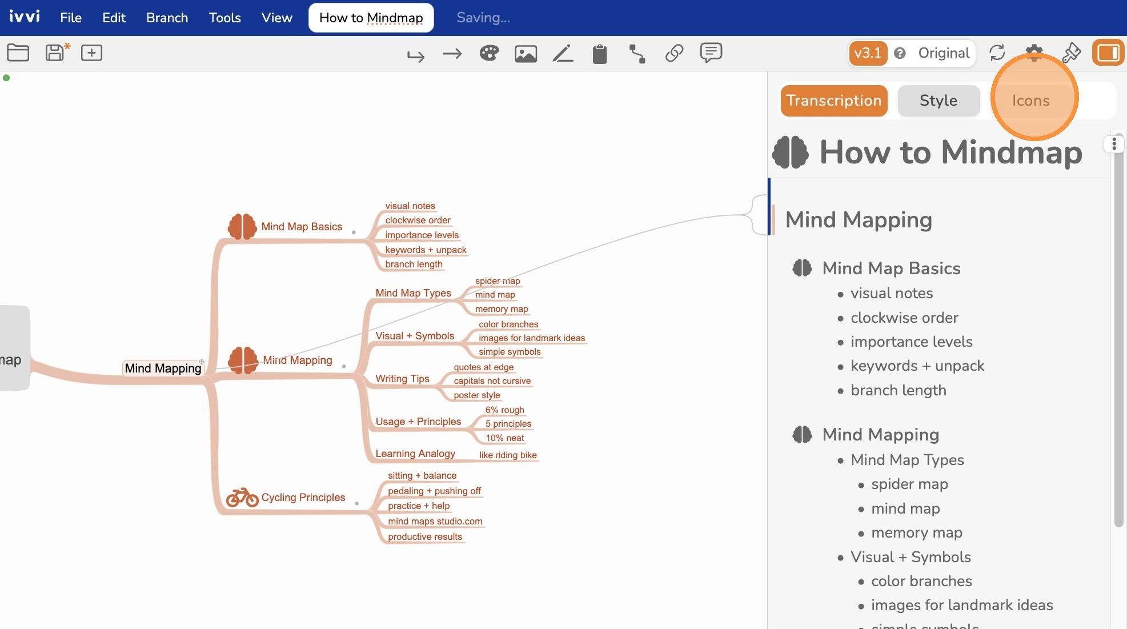Switch to the Icons tab
The image size is (1127, 629).
[1030, 101]
